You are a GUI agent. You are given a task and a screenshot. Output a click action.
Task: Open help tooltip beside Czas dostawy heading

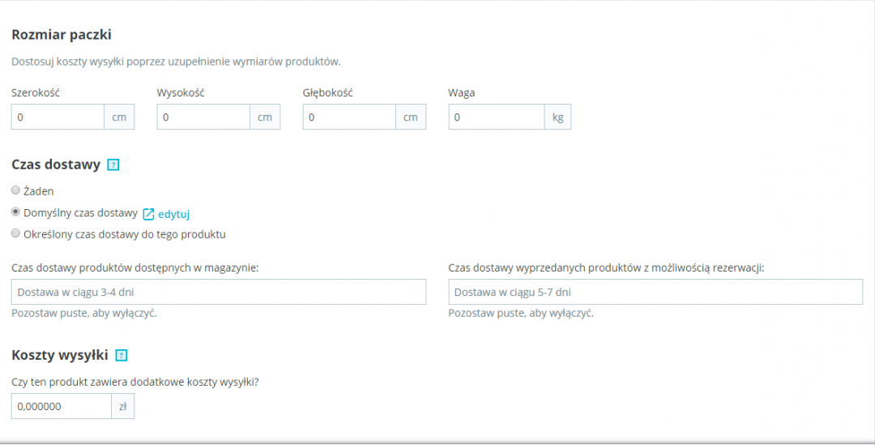click(113, 165)
